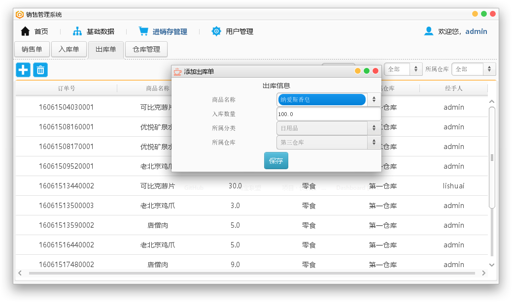Switch to the 入库单 tab

tap(69, 49)
